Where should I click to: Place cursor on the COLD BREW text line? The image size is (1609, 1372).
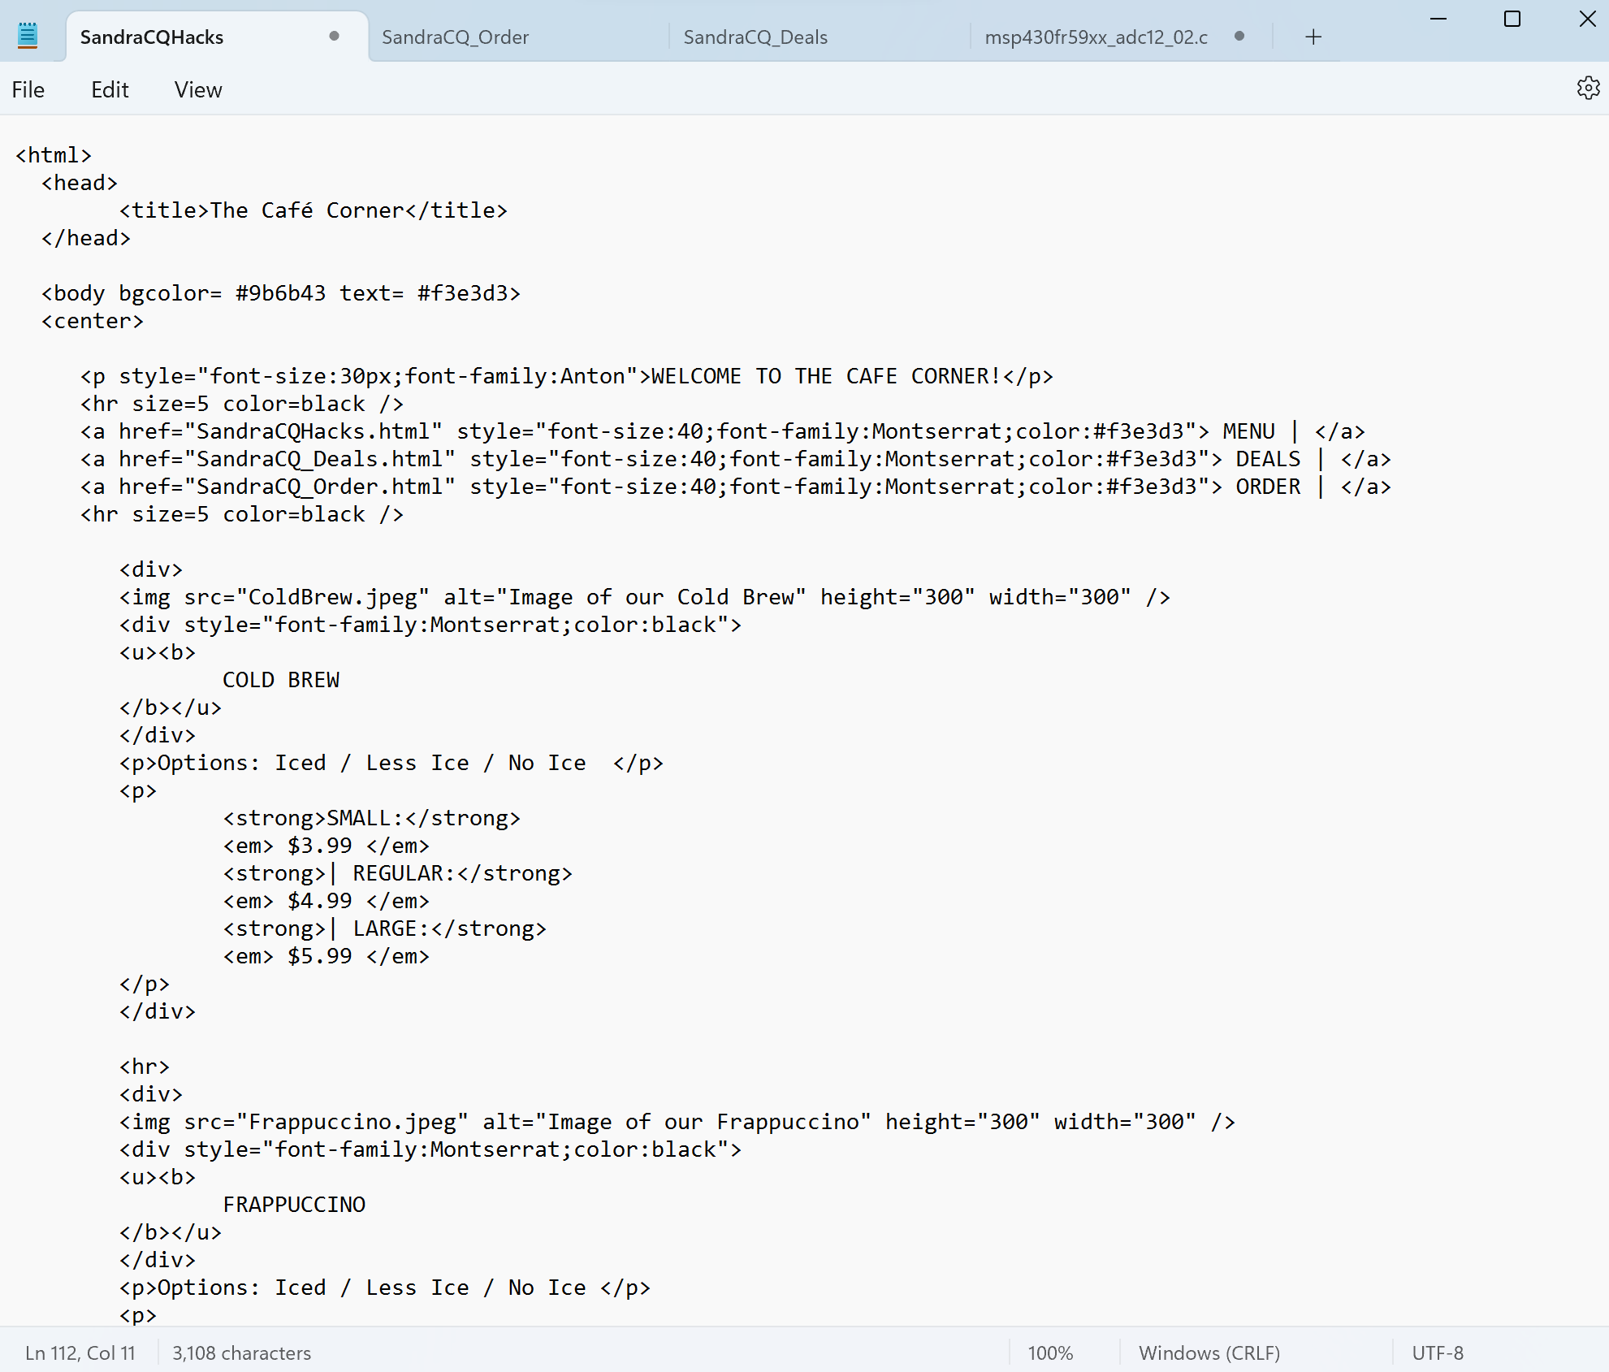pos(281,680)
